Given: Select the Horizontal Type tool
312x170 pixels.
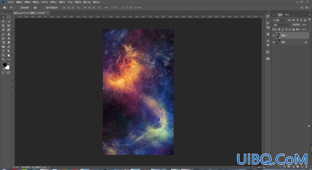Looking at the screenshot, I should pos(3,51).
